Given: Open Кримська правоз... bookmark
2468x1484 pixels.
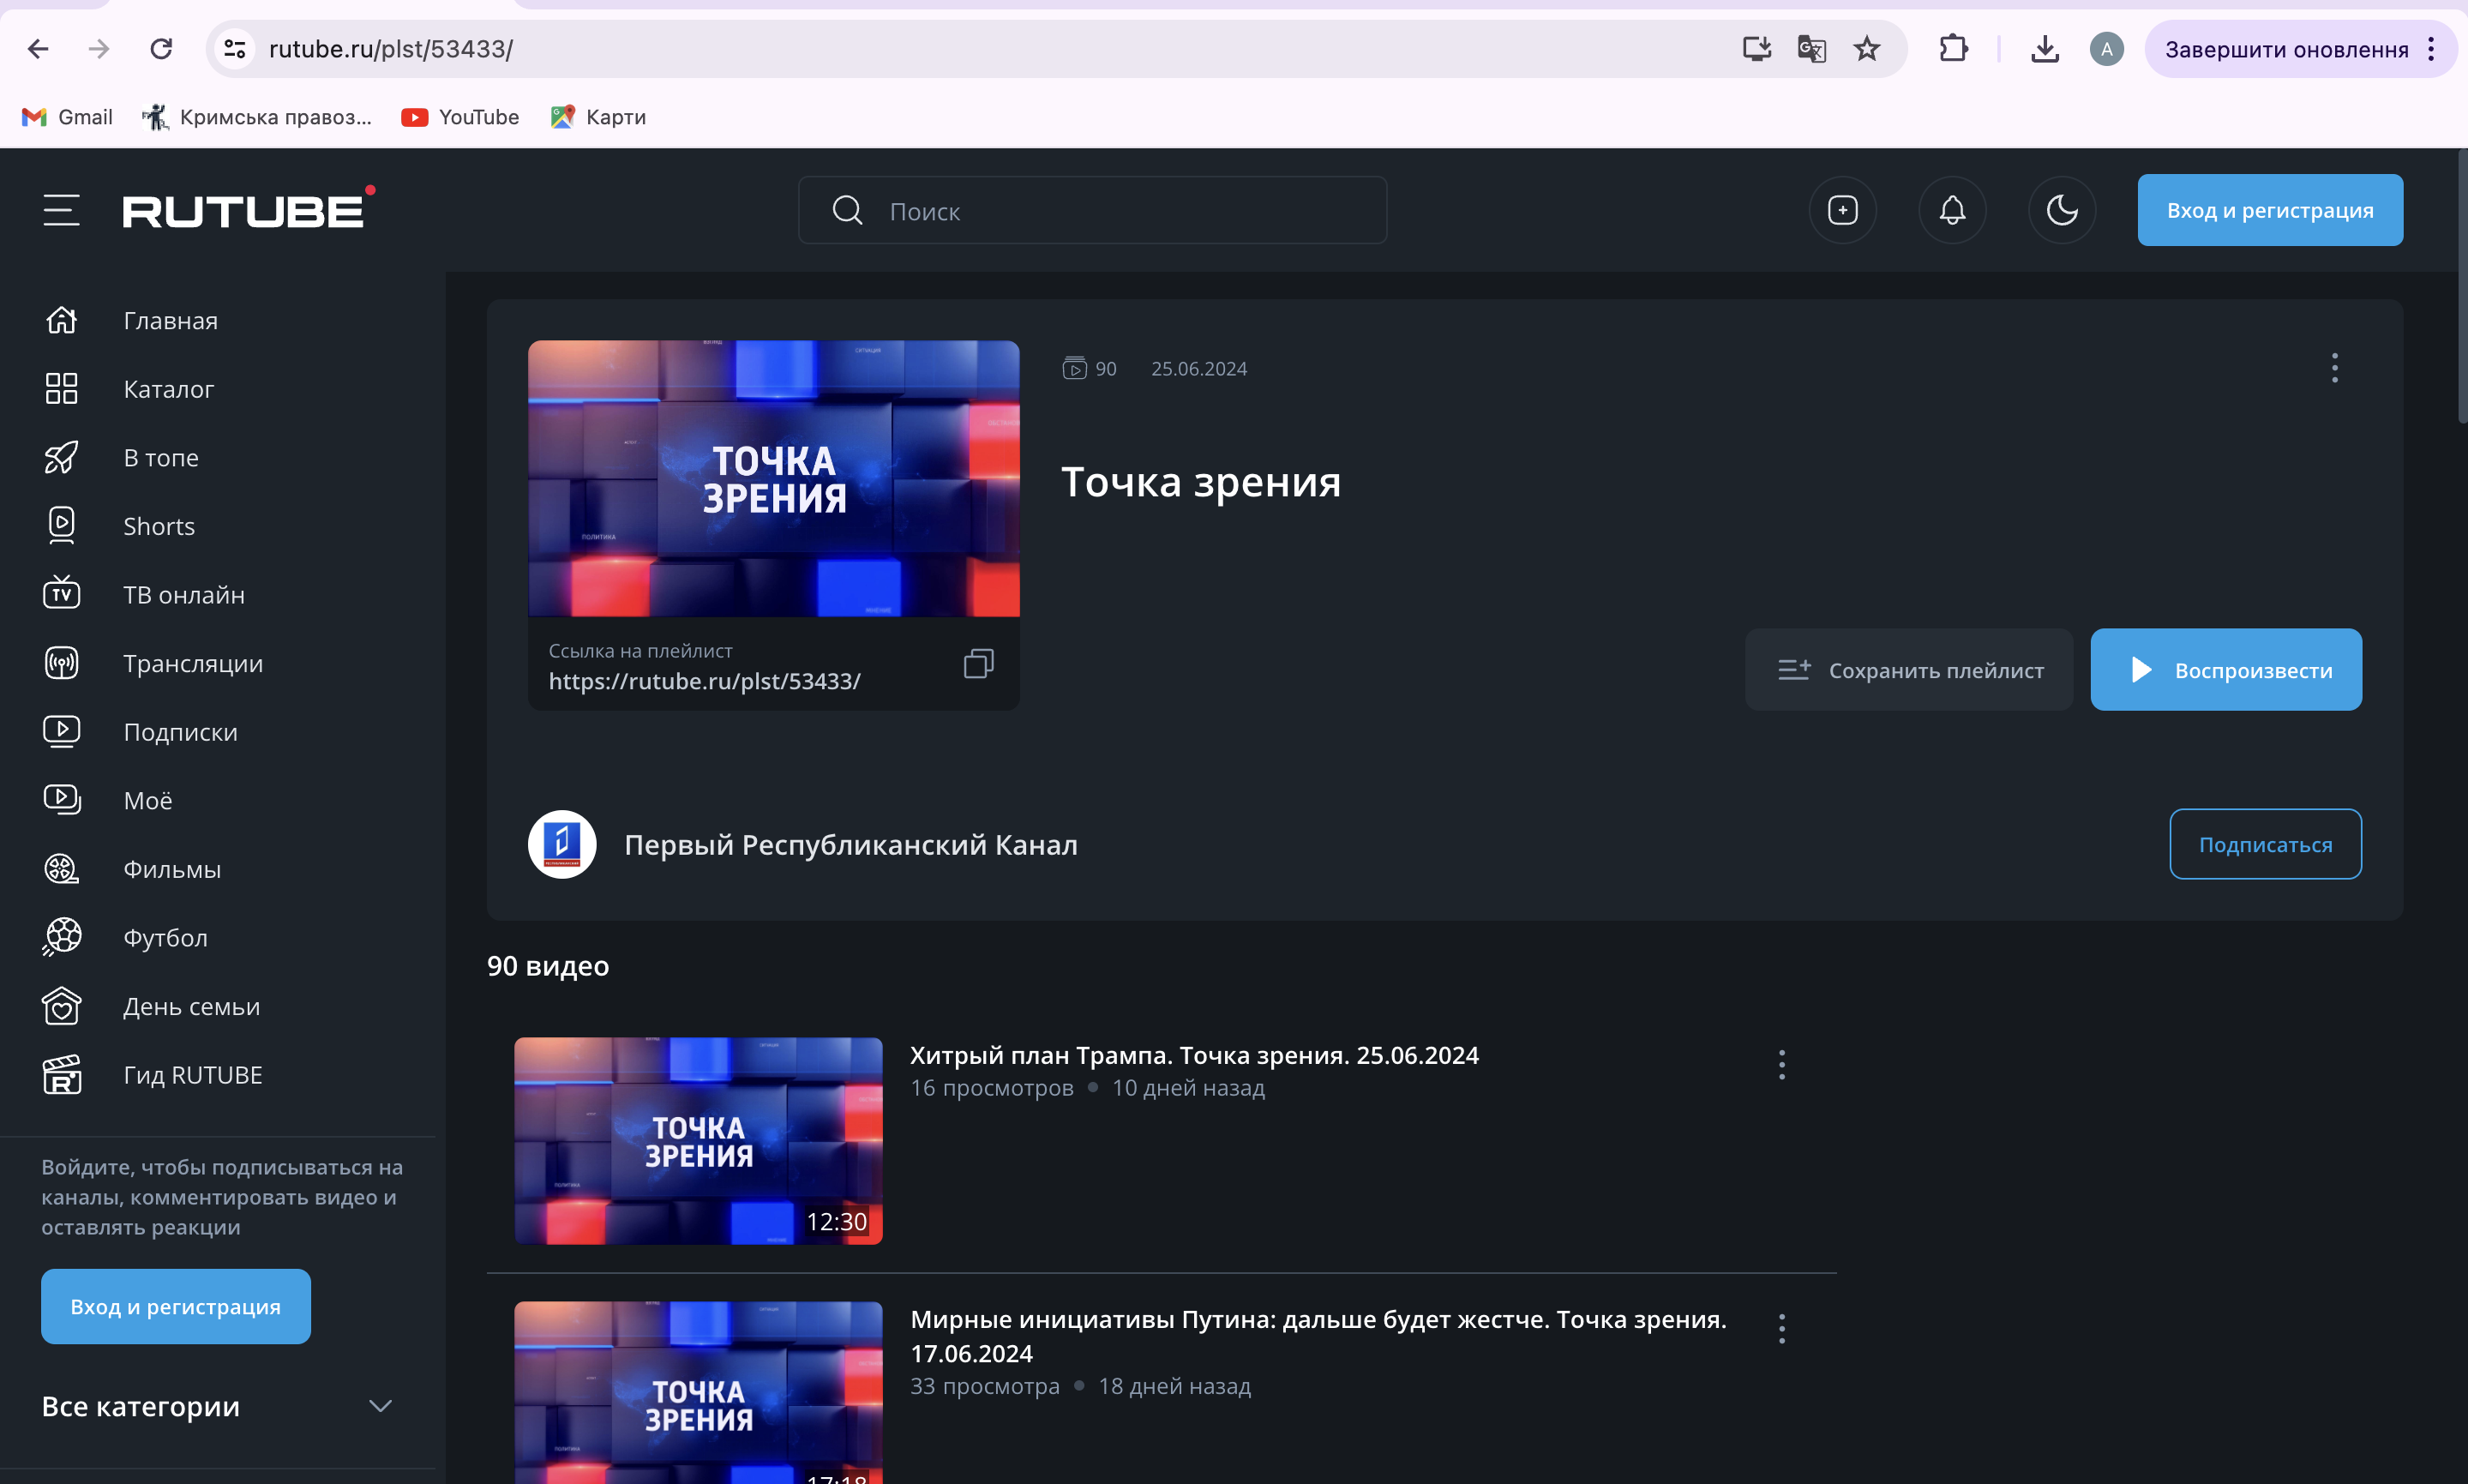Looking at the screenshot, I should click(x=256, y=117).
